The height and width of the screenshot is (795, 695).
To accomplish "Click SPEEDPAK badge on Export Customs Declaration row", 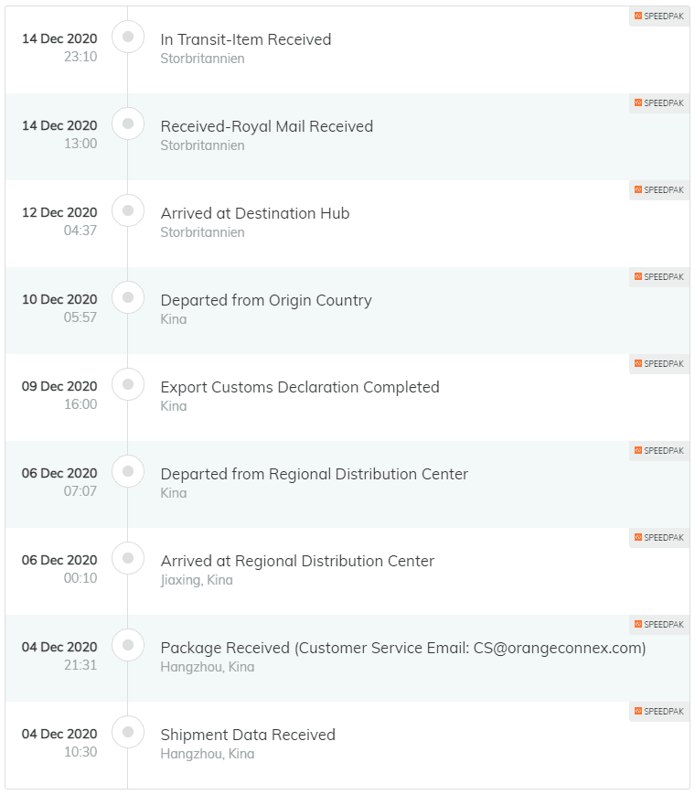I will pos(659,363).
